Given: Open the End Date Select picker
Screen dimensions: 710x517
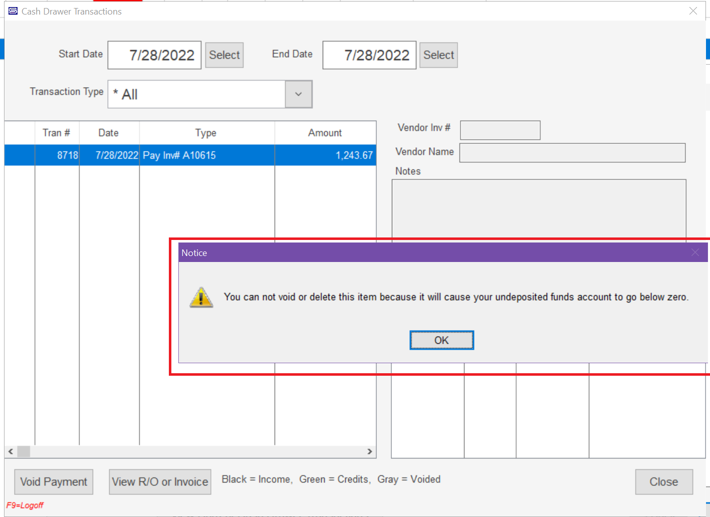Looking at the screenshot, I should coord(438,55).
